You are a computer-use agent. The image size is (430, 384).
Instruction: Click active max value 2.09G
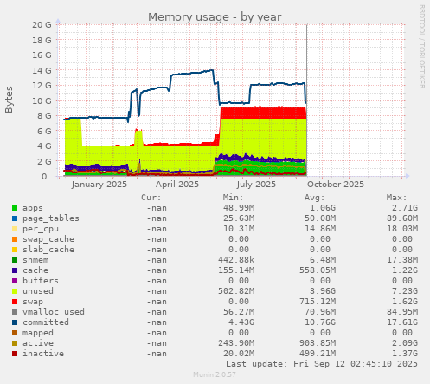405,343
